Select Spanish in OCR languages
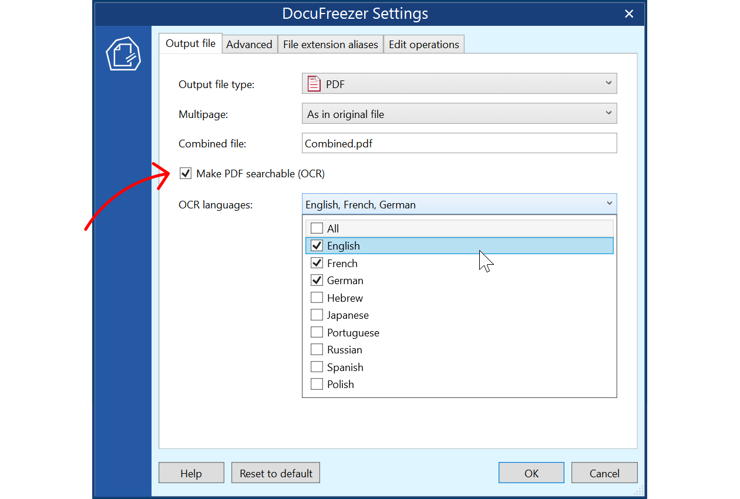Image resolution: width=740 pixels, height=499 pixels. pyautogui.click(x=317, y=367)
